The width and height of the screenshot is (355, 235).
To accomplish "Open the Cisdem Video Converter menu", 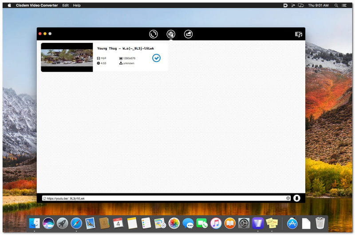I will click(x=37, y=5).
